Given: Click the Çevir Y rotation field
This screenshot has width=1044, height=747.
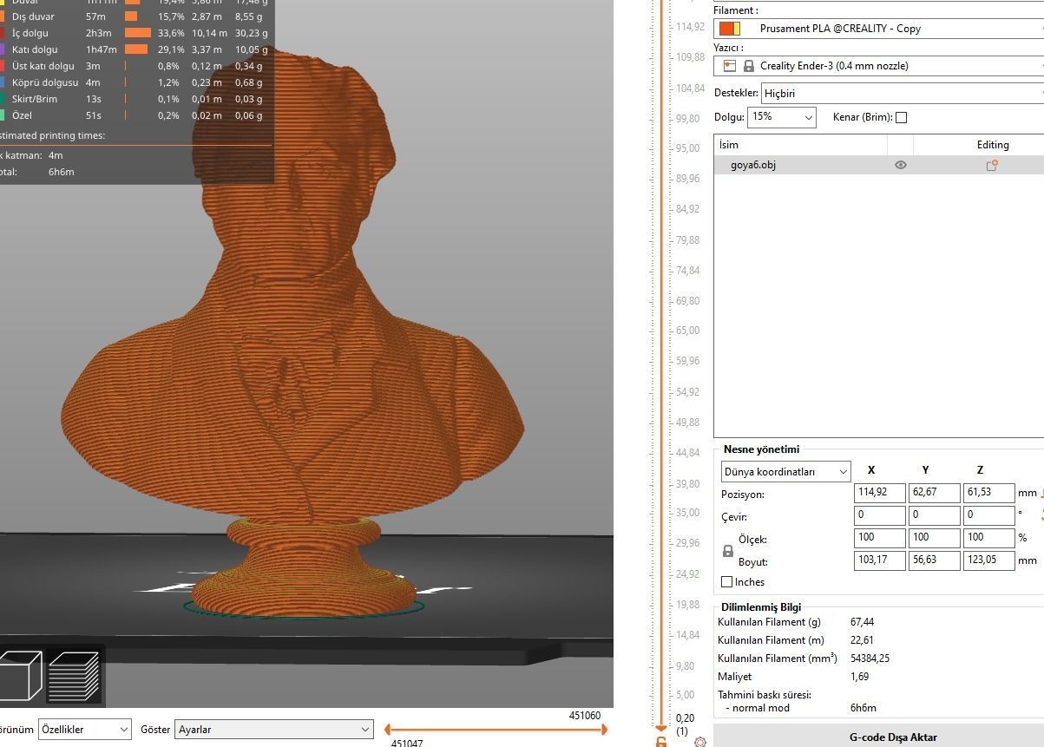Looking at the screenshot, I should pyautogui.click(x=934, y=514).
